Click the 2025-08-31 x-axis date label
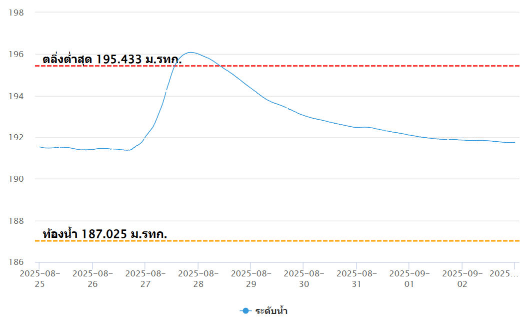 pyautogui.click(x=356, y=278)
